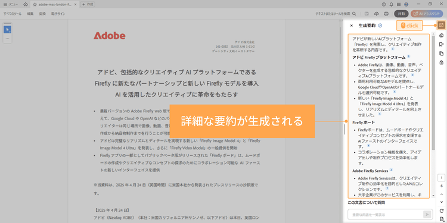
Task: Click the Adobe logo in the document
Action: 110,36
